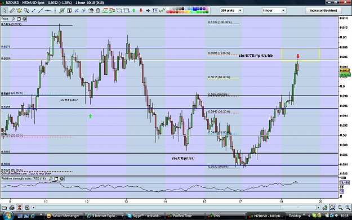Maximize the RSI indicator panel
The image size is (352, 220).
[56, 178]
